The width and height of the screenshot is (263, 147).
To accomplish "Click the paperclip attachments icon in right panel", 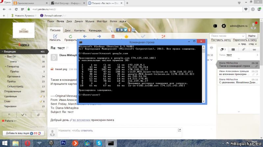I will pyautogui.click(x=244, y=49).
